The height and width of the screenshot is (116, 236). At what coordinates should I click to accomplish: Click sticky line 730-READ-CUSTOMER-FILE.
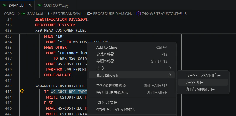tap(61, 31)
